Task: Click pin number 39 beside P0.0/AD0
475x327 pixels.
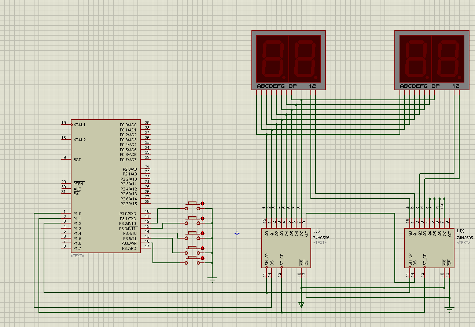Action: point(147,123)
